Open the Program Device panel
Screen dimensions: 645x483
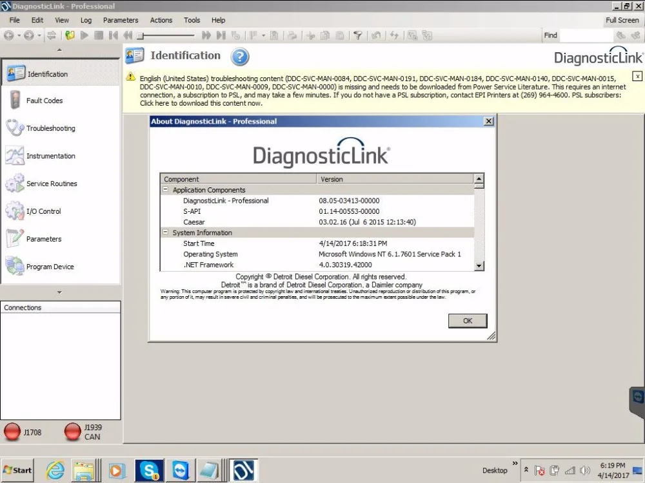click(x=61, y=267)
